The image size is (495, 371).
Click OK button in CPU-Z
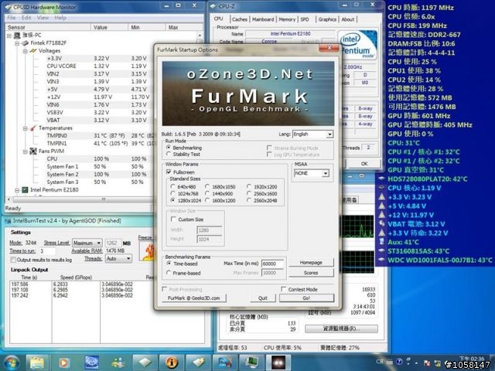click(364, 163)
